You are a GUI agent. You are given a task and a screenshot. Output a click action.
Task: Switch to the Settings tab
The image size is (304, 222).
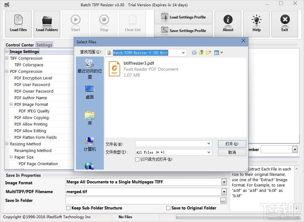point(44,45)
